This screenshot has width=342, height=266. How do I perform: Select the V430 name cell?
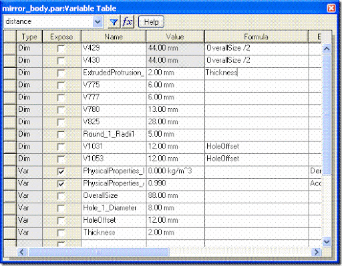pos(114,61)
